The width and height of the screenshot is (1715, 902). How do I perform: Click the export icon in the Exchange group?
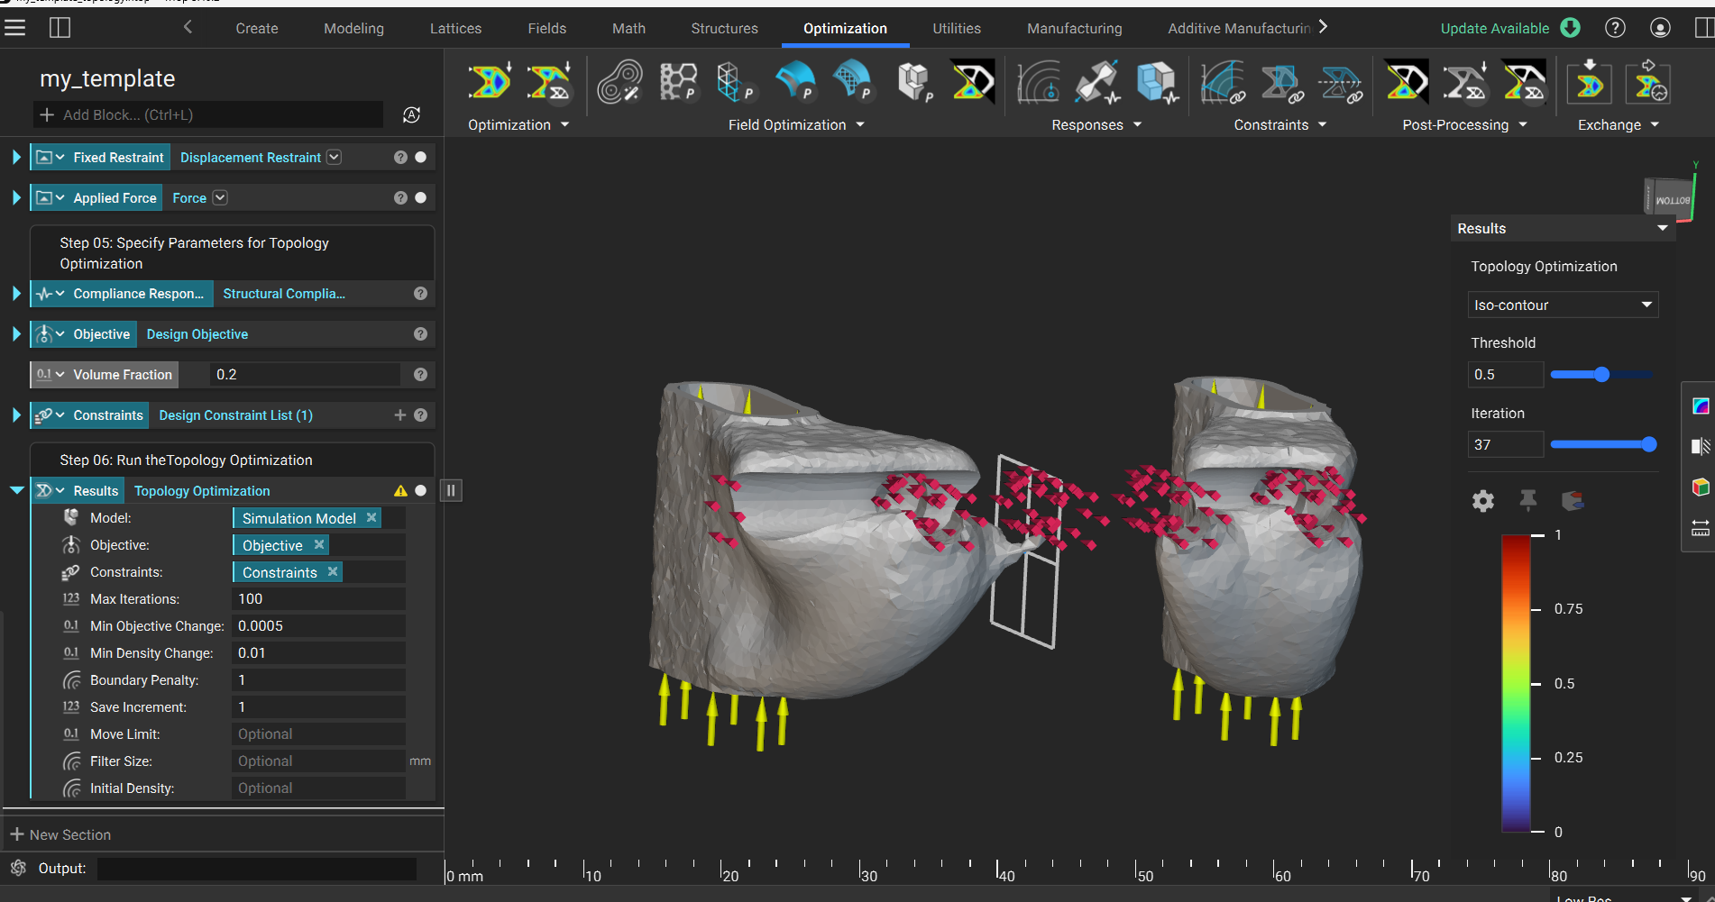[1648, 82]
